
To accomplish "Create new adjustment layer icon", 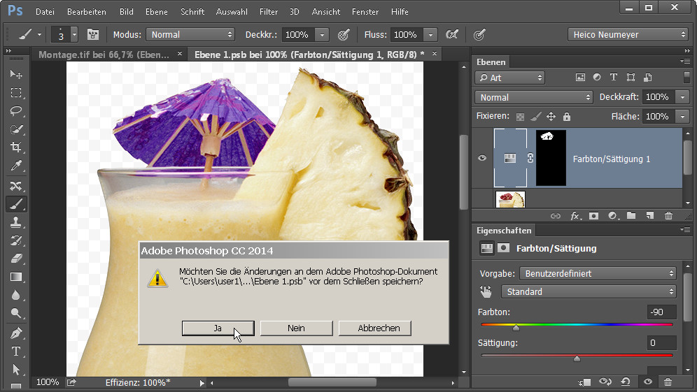I will (x=613, y=216).
